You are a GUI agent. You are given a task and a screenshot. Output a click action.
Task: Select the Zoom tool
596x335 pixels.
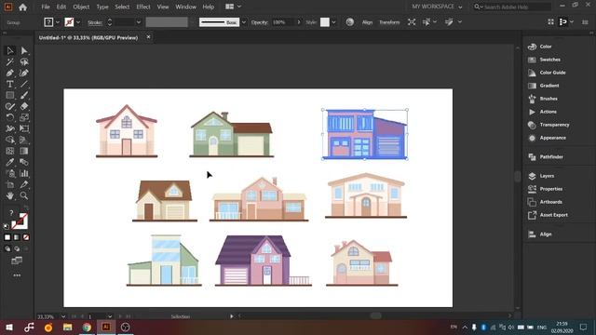(24, 195)
